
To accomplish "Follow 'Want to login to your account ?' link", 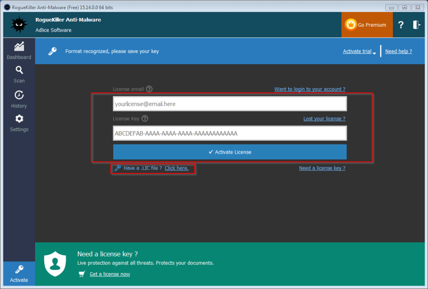I will point(310,89).
